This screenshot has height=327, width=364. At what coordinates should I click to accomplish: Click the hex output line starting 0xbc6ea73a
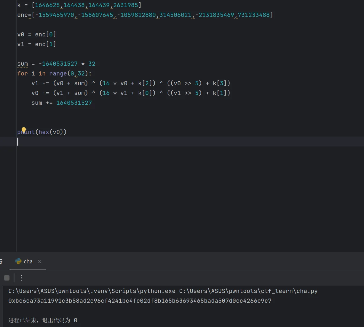140,301
